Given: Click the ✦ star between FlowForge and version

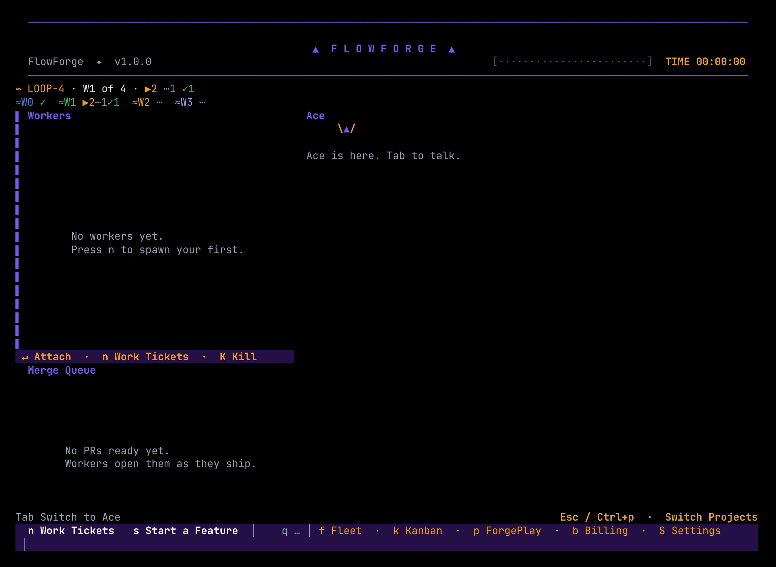Looking at the screenshot, I should [x=99, y=62].
